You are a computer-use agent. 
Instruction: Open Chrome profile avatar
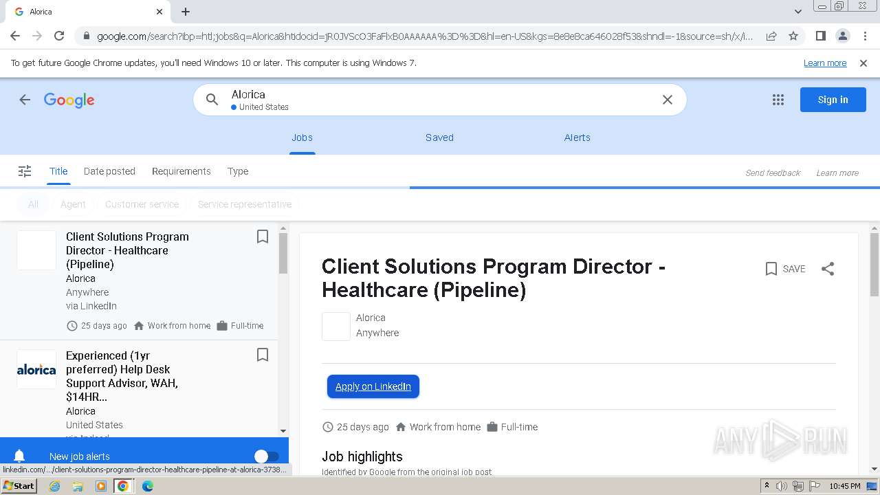pos(842,36)
